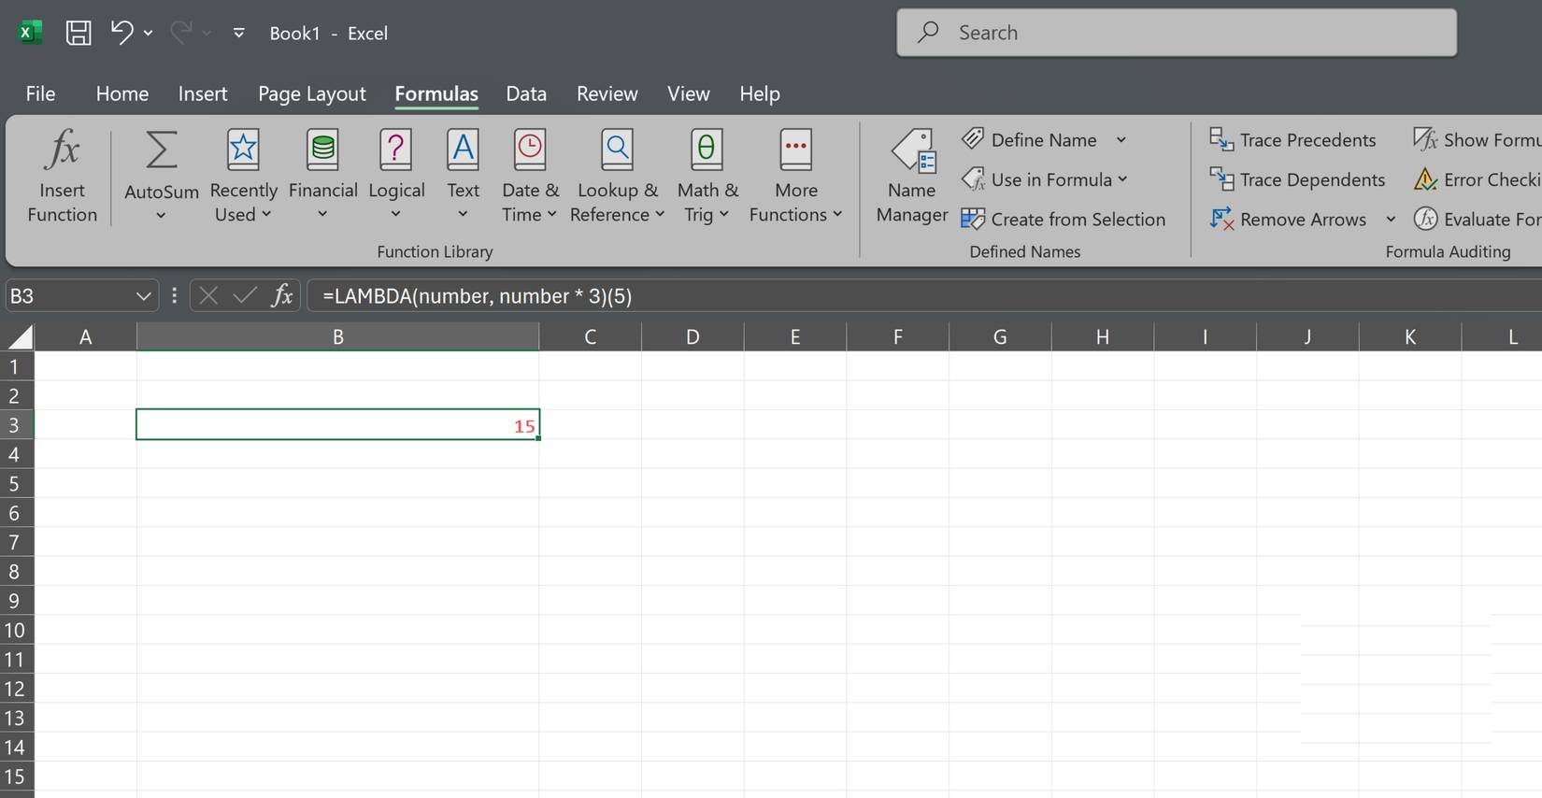Click Create from Selection
1542x798 pixels.
pyautogui.click(x=1064, y=220)
